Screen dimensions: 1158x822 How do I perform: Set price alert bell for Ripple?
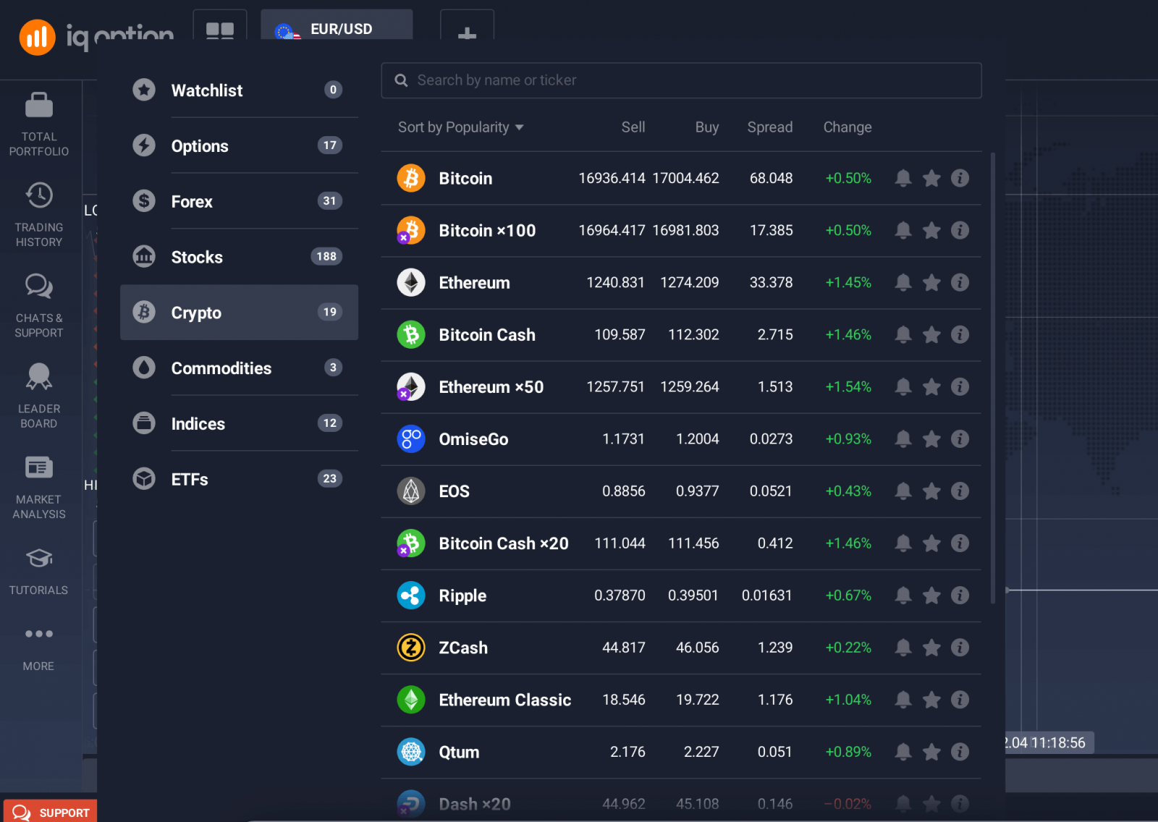click(x=903, y=596)
